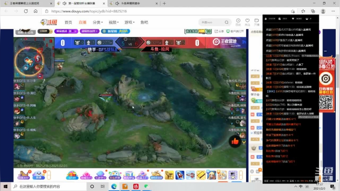Click the purple 超级粉丝团 badge
The image size is (340, 191).
[x=90, y=31]
